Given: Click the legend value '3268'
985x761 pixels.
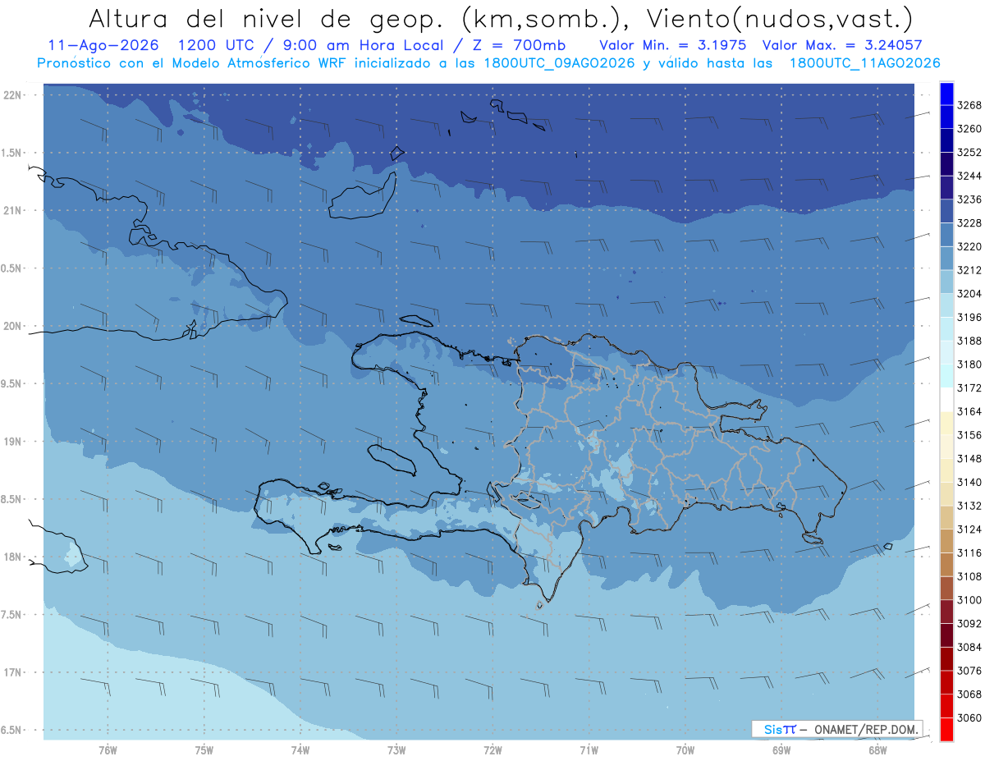Looking at the screenshot, I should click(x=969, y=105).
